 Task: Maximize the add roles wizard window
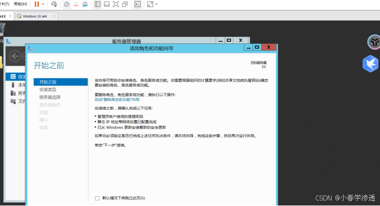[257, 47]
